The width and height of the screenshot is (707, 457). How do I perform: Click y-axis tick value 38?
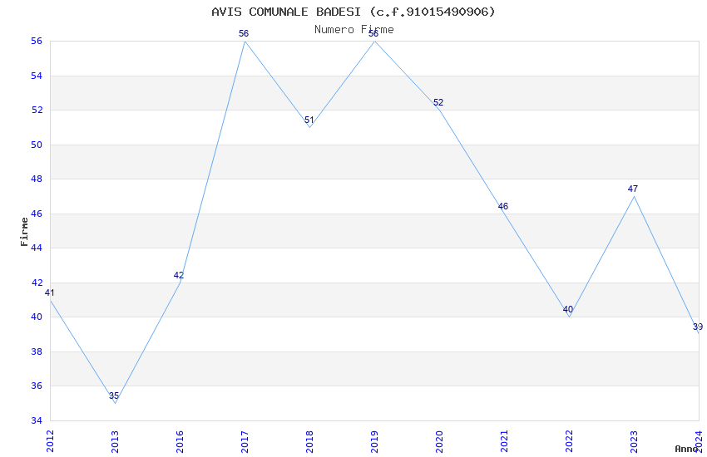tap(37, 351)
